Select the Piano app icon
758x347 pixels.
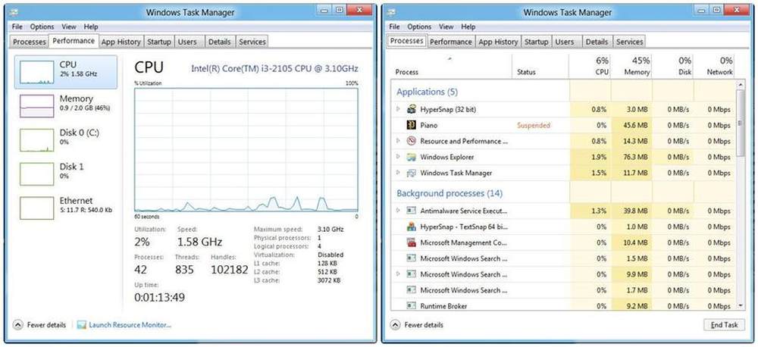pos(412,125)
